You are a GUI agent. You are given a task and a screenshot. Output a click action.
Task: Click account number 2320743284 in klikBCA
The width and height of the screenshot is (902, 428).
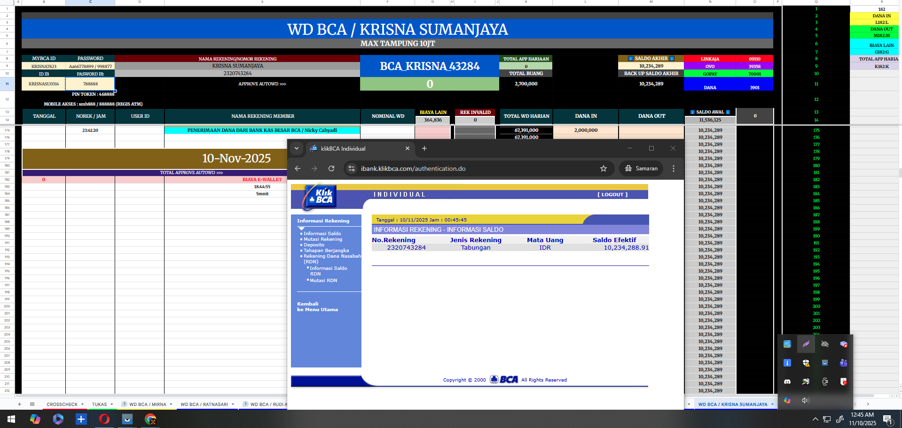point(407,248)
